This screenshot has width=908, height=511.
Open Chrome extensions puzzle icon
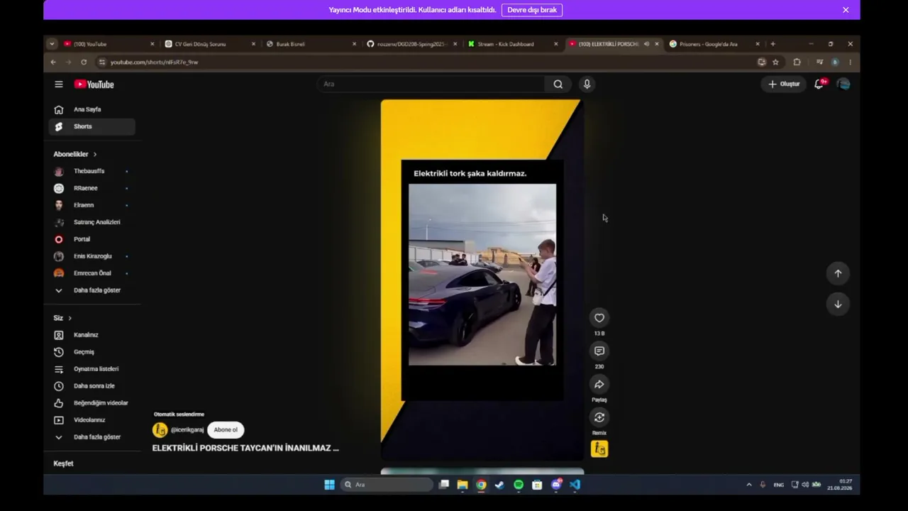click(x=797, y=62)
